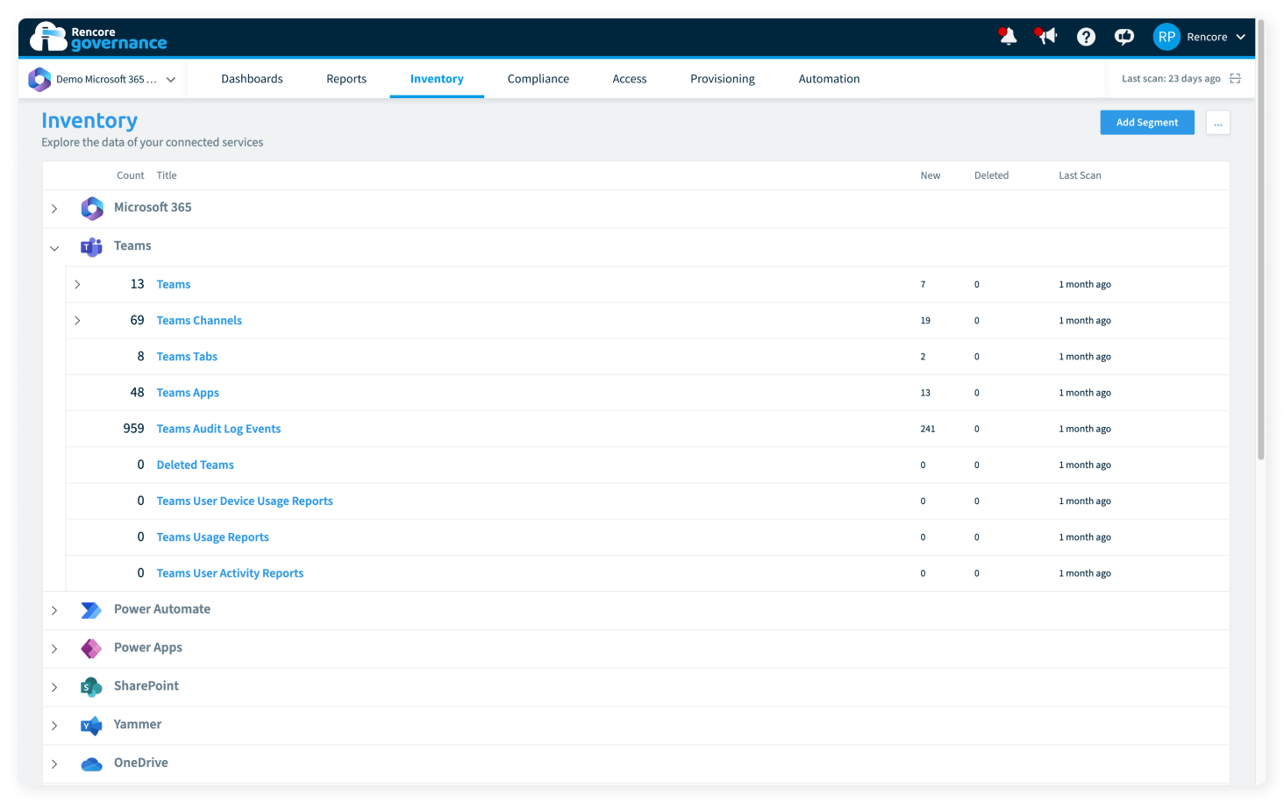The image size is (1284, 803).
Task: Click the SharePoint service icon
Action: click(x=91, y=687)
